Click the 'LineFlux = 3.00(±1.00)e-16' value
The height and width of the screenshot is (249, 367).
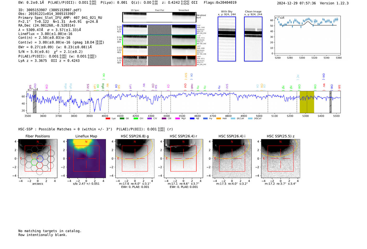point(45,34)
